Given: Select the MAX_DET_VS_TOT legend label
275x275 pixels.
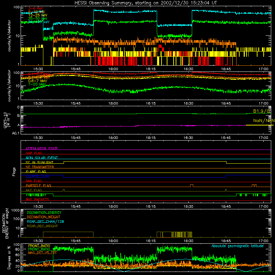Looking at the screenshot, I should (x=43, y=253).
